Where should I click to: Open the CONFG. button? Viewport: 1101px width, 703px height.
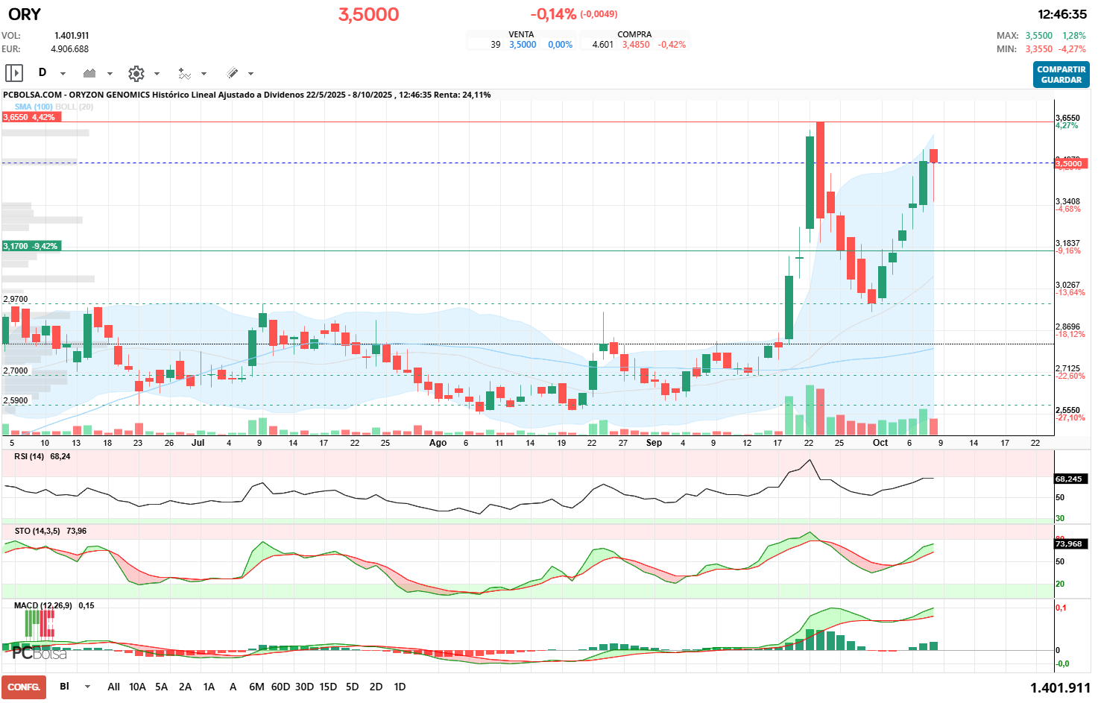[24, 687]
